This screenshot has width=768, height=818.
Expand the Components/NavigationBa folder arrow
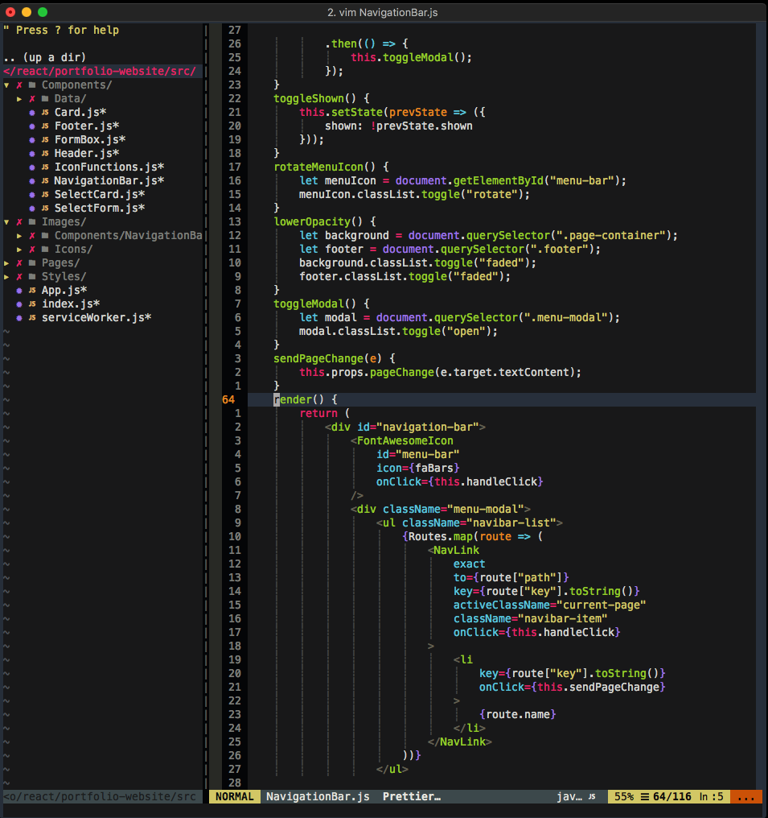(19, 236)
